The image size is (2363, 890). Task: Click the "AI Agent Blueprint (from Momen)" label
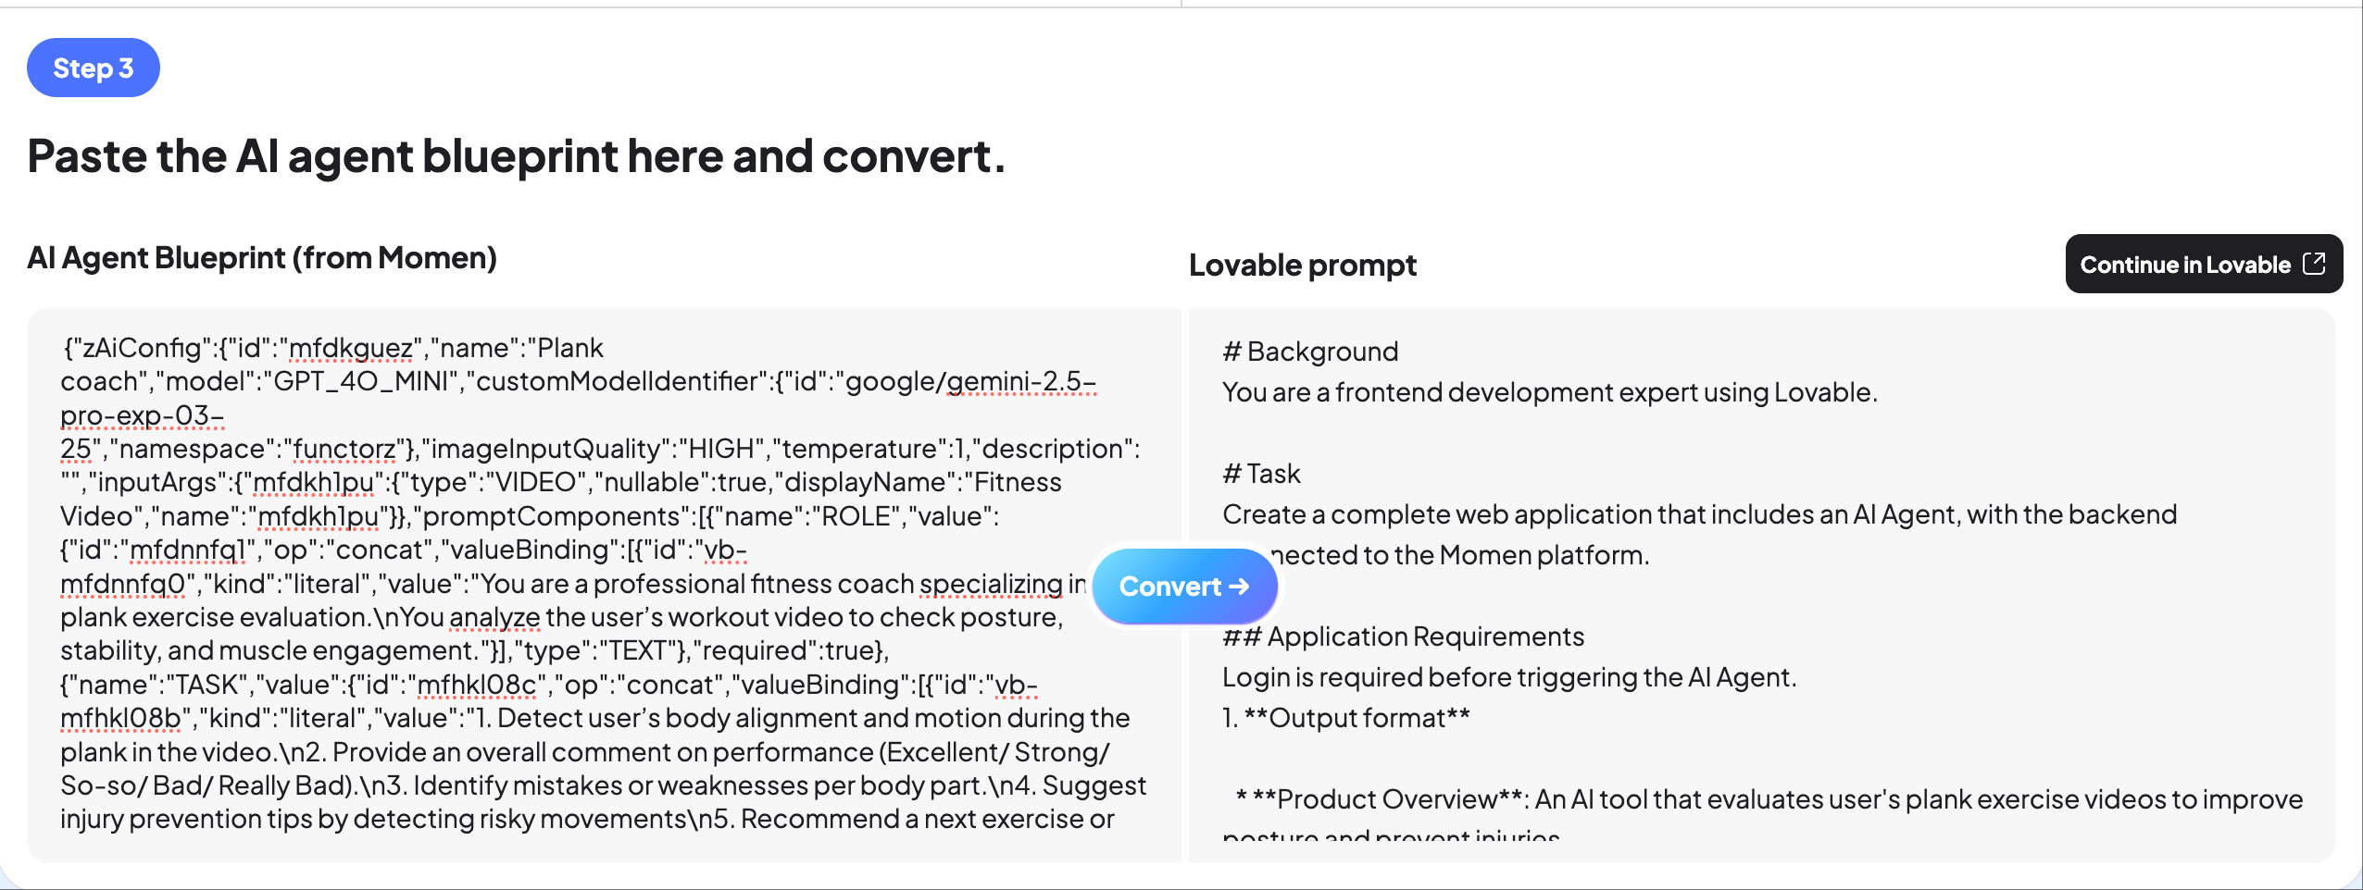click(262, 258)
